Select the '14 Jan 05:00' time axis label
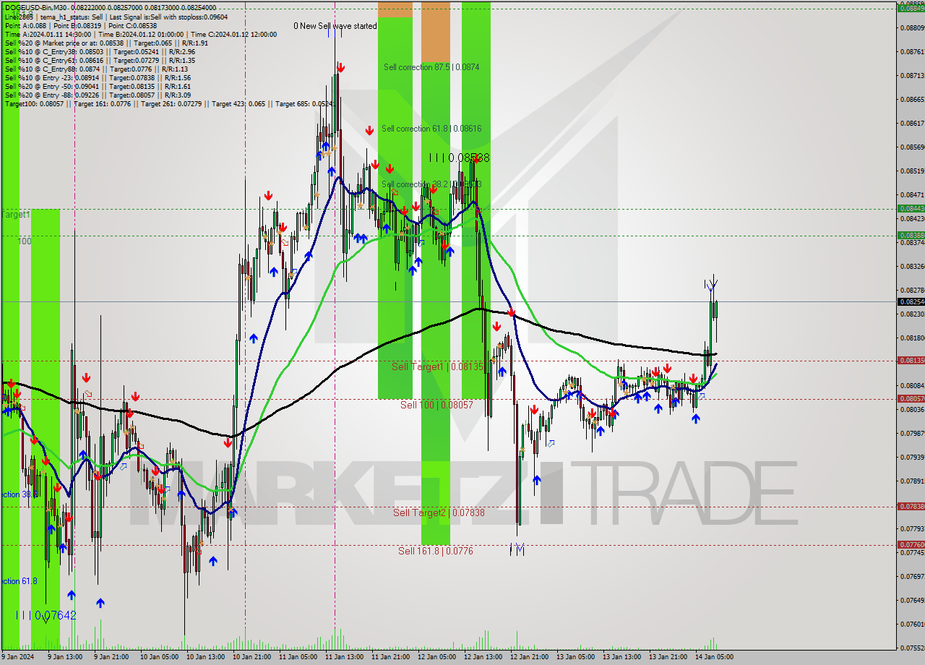This screenshot has height=665, width=925. point(715,657)
